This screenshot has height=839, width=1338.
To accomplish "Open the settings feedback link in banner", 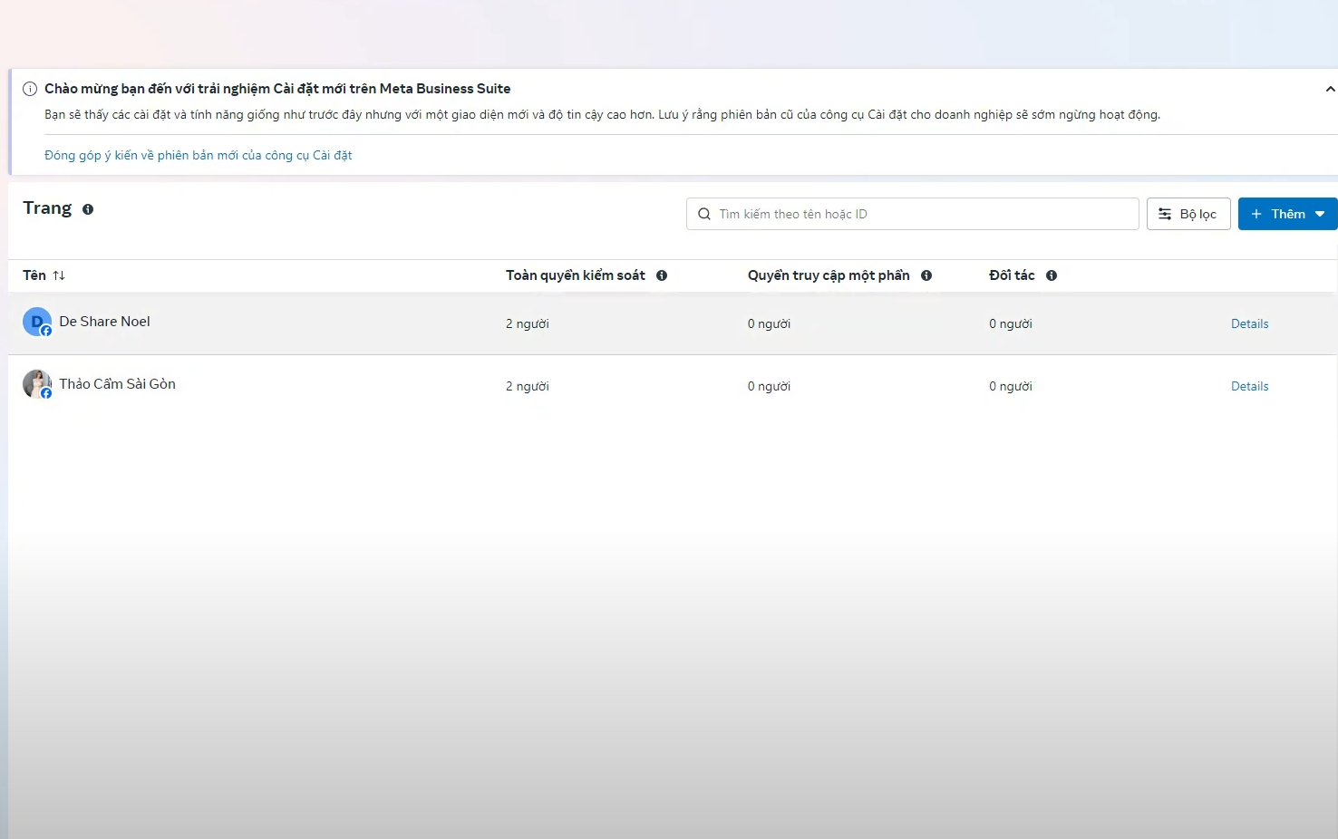I will click(198, 156).
